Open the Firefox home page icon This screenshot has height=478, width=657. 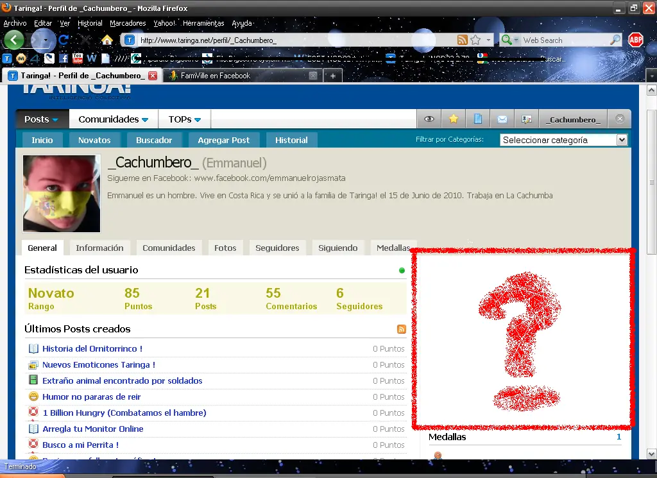click(x=107, y=40)
